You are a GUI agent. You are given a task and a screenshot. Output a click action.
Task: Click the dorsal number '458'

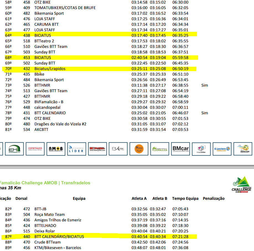tap(27, 2)
